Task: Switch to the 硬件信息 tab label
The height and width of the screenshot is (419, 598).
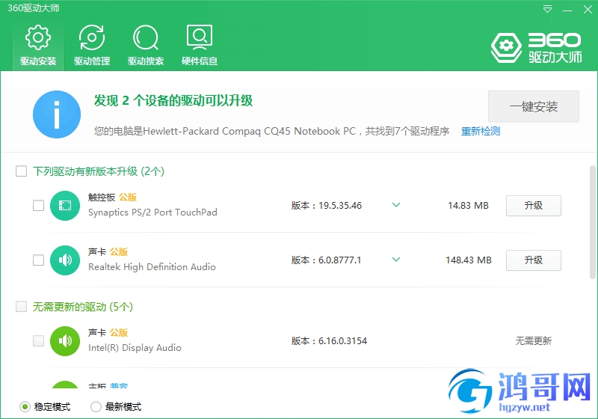Action: (x=200, y=61)
